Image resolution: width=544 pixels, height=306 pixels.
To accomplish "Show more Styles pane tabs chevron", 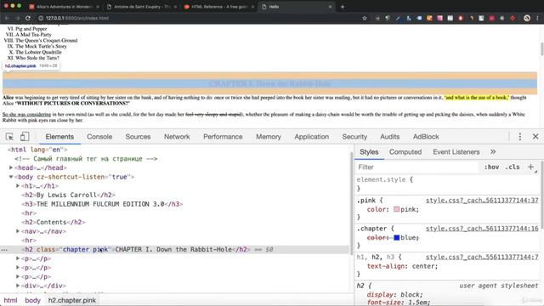I will [x=493, y=152].
